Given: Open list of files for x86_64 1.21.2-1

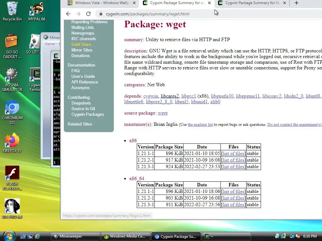Looking at the screenshot, I should coord(234,198).
